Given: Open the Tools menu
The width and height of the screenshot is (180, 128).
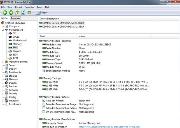Looking at the screenshot, I should coord(39,7).
